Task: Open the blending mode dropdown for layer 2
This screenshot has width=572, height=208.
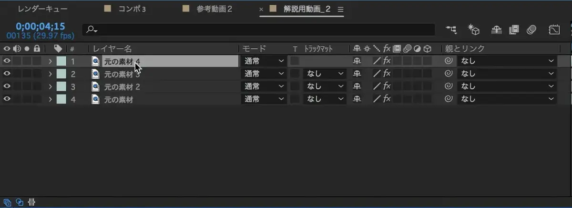Action: click(264, 74)
